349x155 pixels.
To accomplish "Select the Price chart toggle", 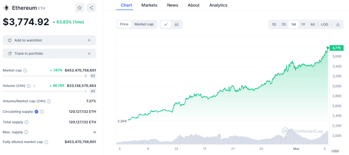I will pos(124,24).
